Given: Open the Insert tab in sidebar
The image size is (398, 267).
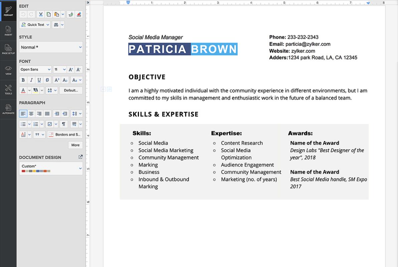Looking at the screenshot, I should 8,31.
